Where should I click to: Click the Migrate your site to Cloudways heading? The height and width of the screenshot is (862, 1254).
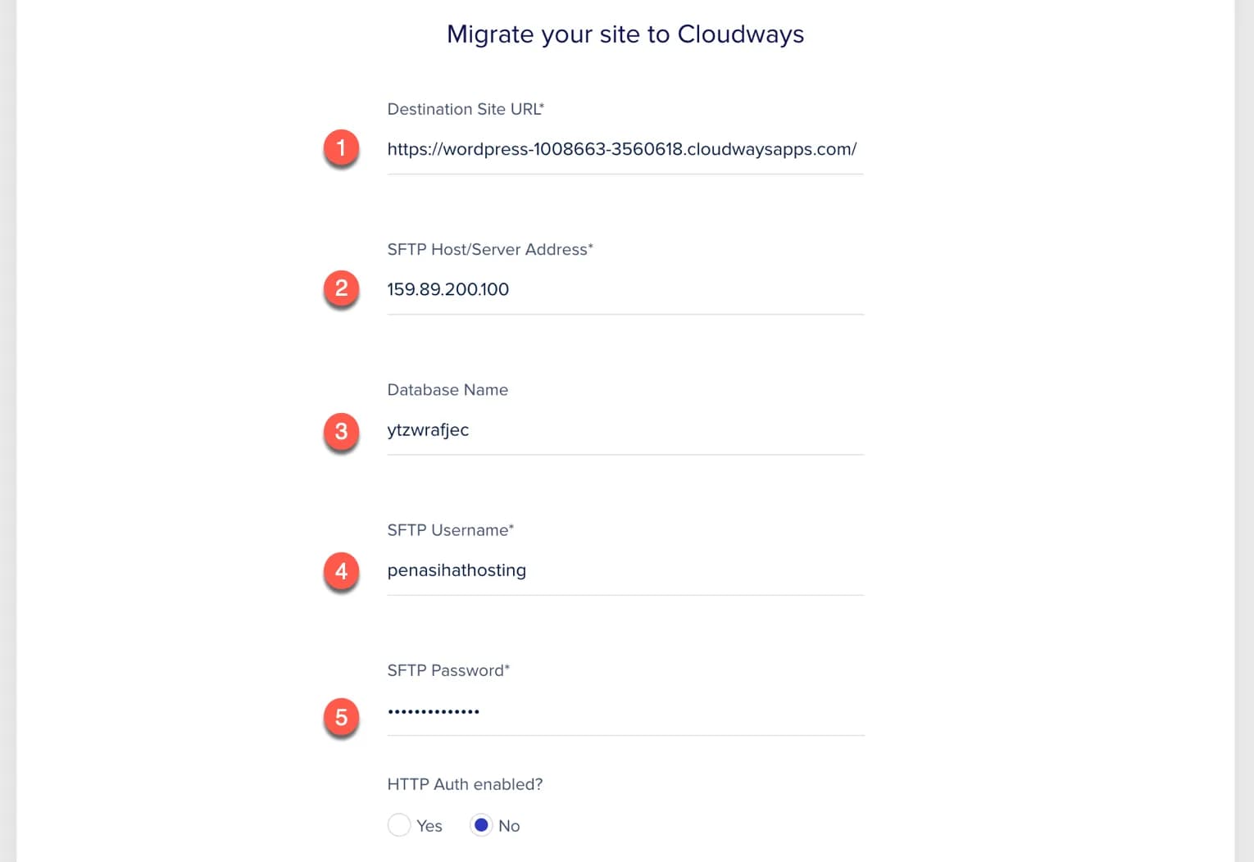(x=625, y=34)
